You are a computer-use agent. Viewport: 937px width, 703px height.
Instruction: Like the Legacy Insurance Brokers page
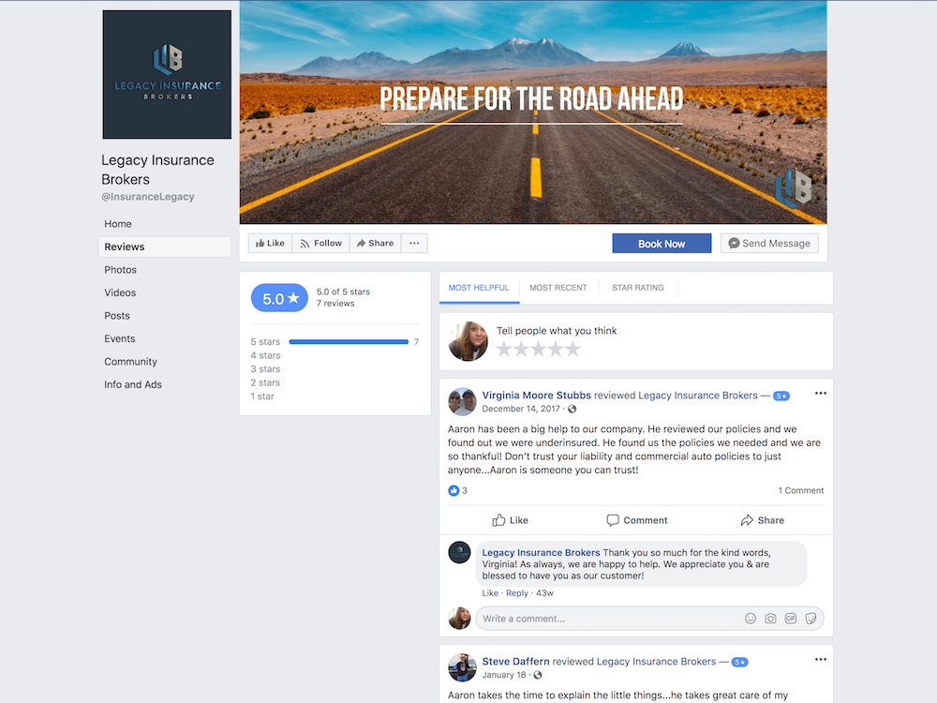[x=270, y=244]
